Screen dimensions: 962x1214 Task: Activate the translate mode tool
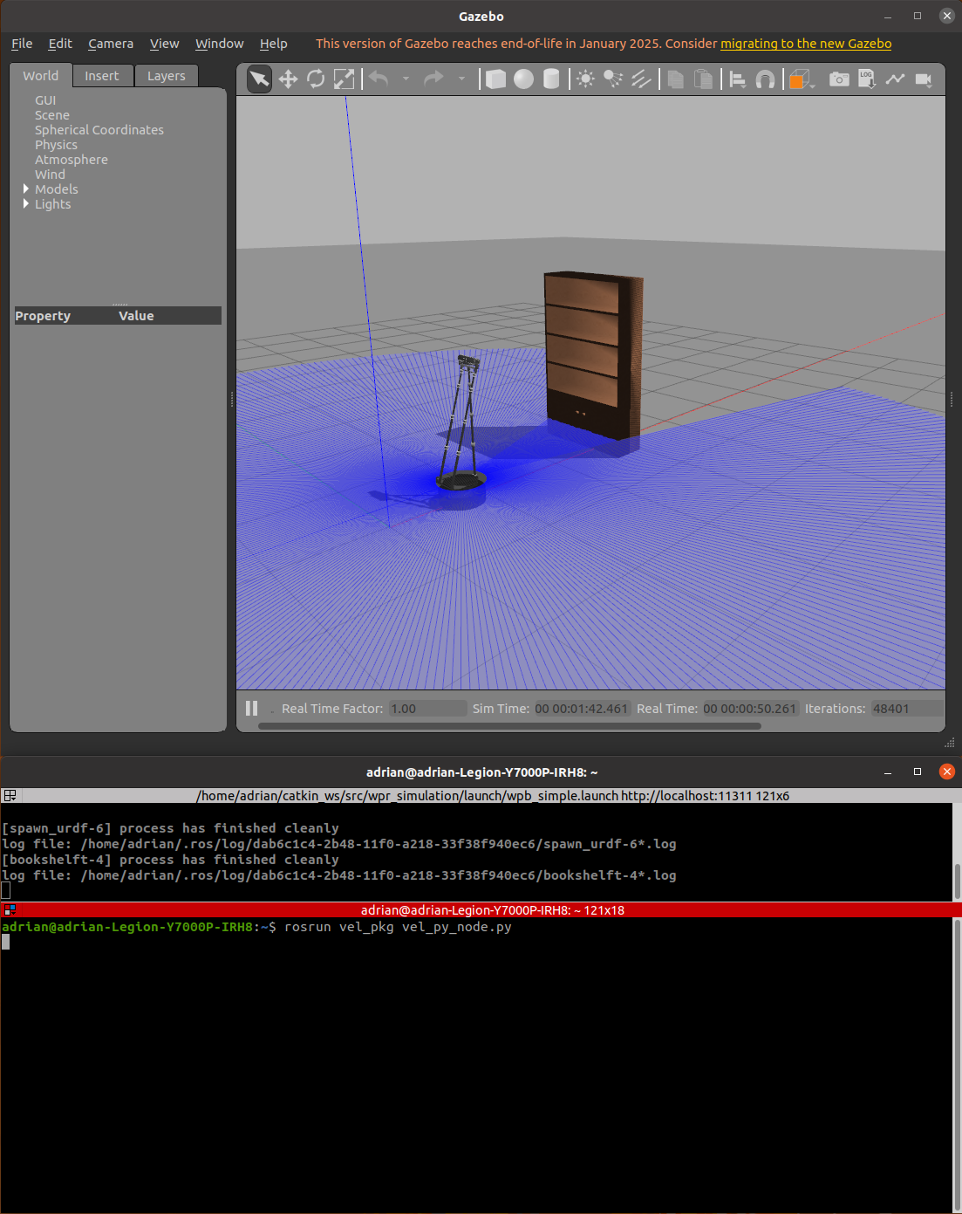[288, 79]
